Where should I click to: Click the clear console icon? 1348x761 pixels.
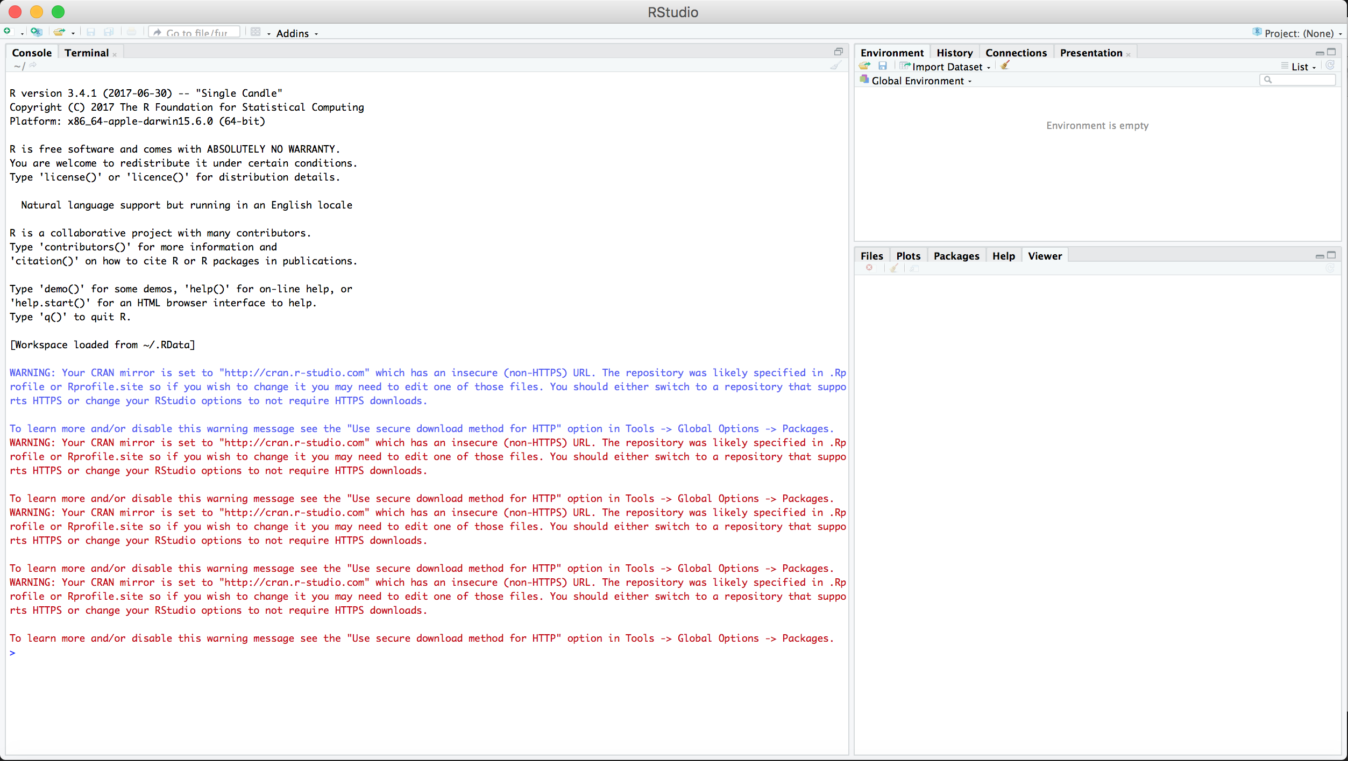coord(836,64)
